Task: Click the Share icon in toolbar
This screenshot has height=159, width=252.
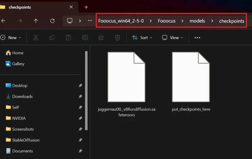Action: pos(101,38)
